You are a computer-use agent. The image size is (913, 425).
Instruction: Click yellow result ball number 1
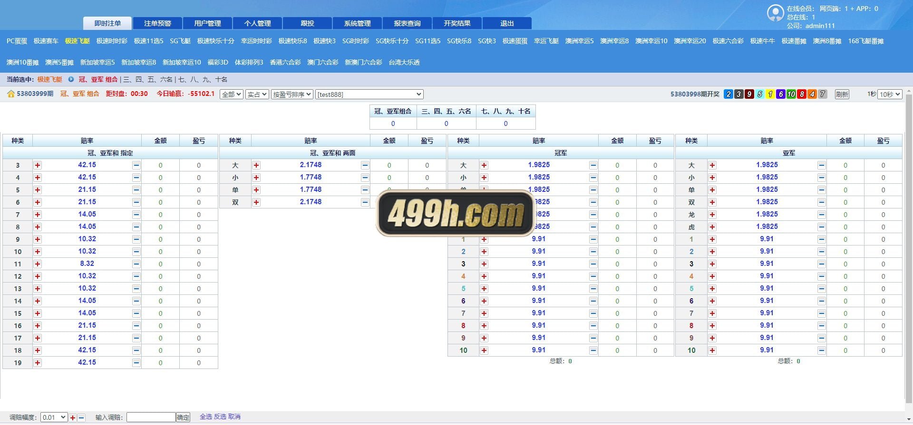(x=770, y=94)
